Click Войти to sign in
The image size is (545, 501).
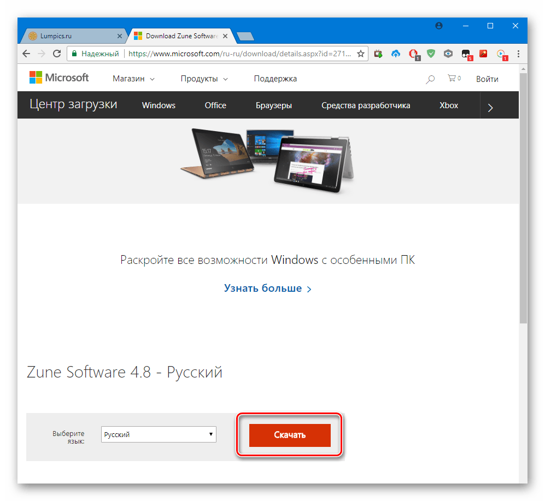click(487, 79)
